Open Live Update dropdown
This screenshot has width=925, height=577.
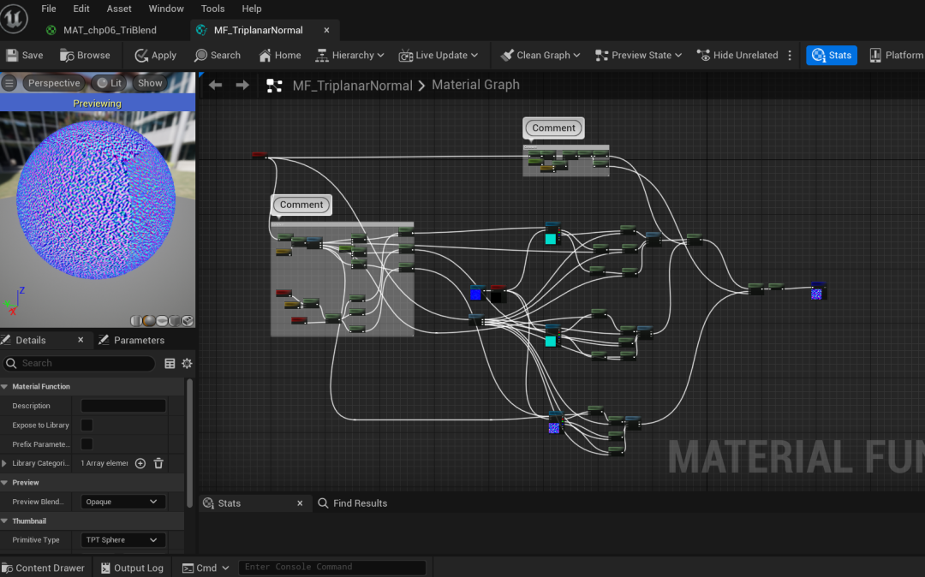pyautogui.click(x=439, y=55)
